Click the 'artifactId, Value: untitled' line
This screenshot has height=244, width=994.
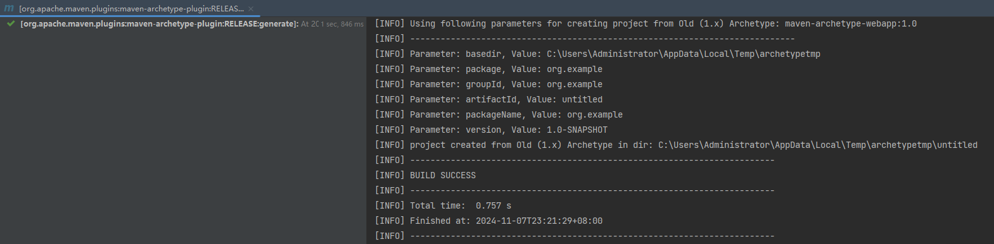tap(488, 99)
